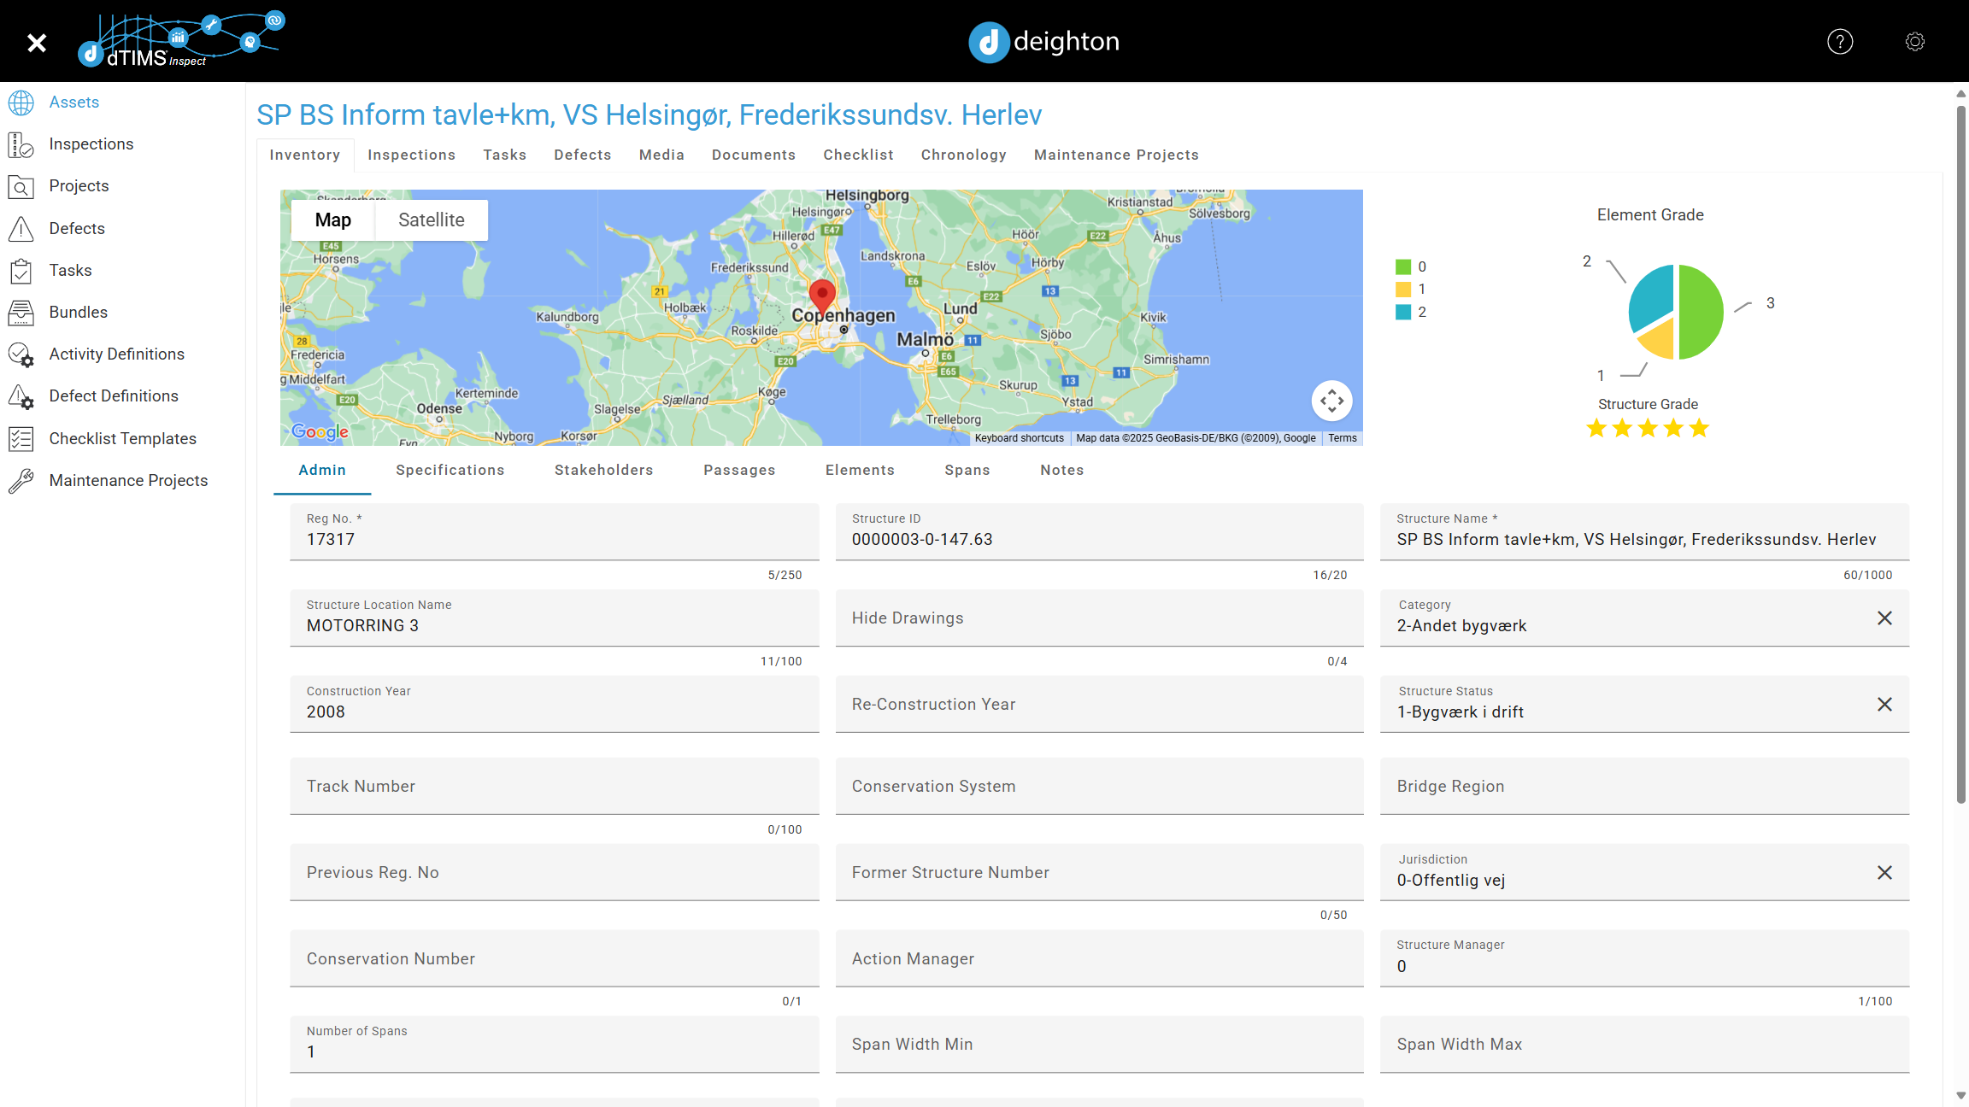This screenshot has height=1107, width=1969.
Task: Click the Keyboard shortcuts map link
Action: coord(1019,438)
